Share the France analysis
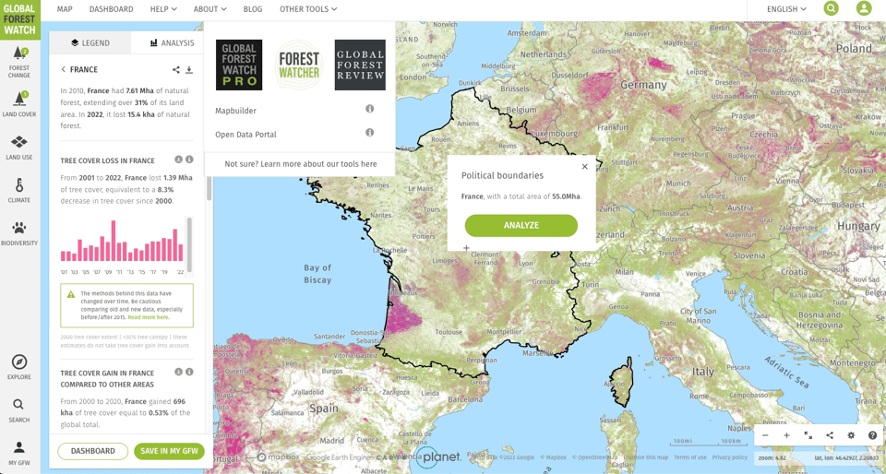Viewport: 886px width, 474px height. coord(175,70)
